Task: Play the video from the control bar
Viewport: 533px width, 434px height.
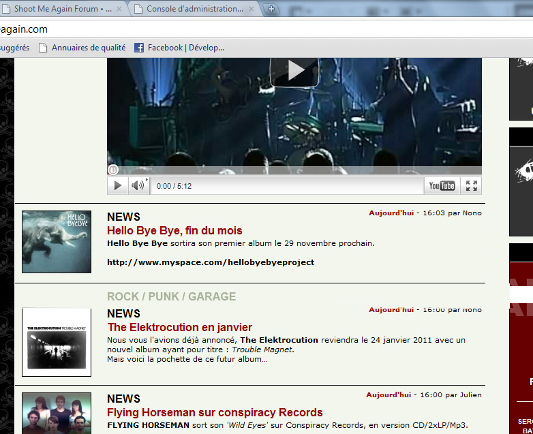Action: 118,185
